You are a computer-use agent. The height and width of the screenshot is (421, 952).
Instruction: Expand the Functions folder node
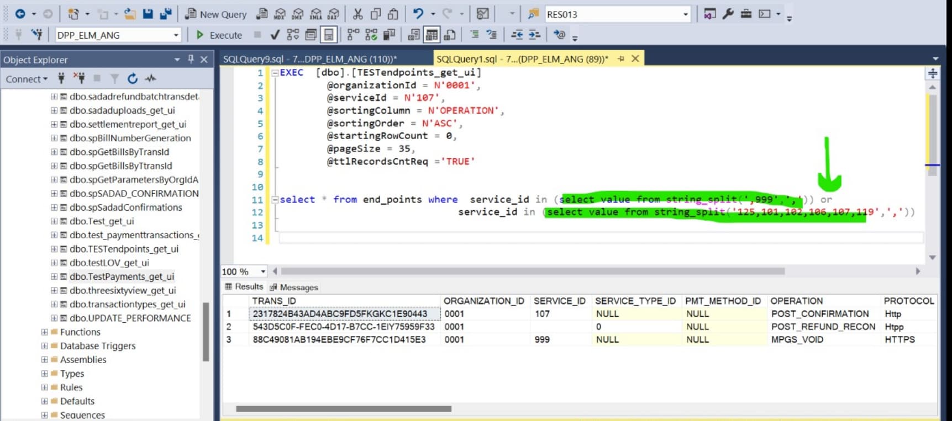44,332
